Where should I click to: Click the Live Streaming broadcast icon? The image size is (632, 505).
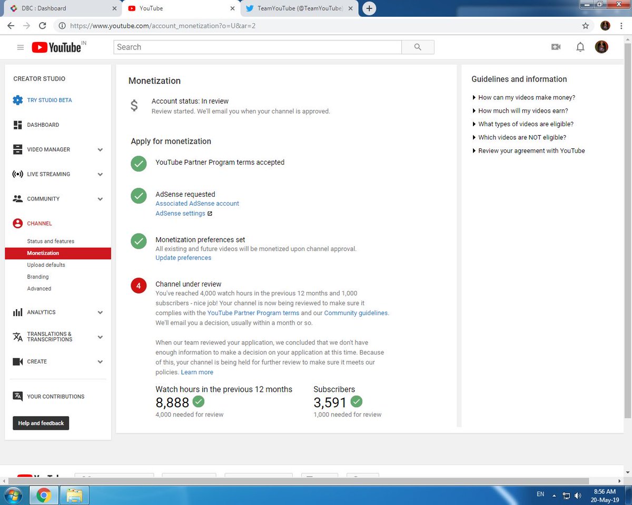(x=17, y=174)
